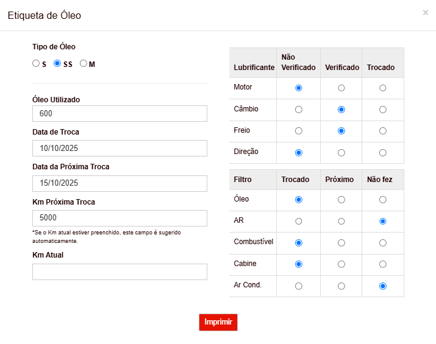This screenshot has height=344, width=436.
Task: Mark Combustível filter as Não fez
Action: pyautogui.click(x=382, y=243)
